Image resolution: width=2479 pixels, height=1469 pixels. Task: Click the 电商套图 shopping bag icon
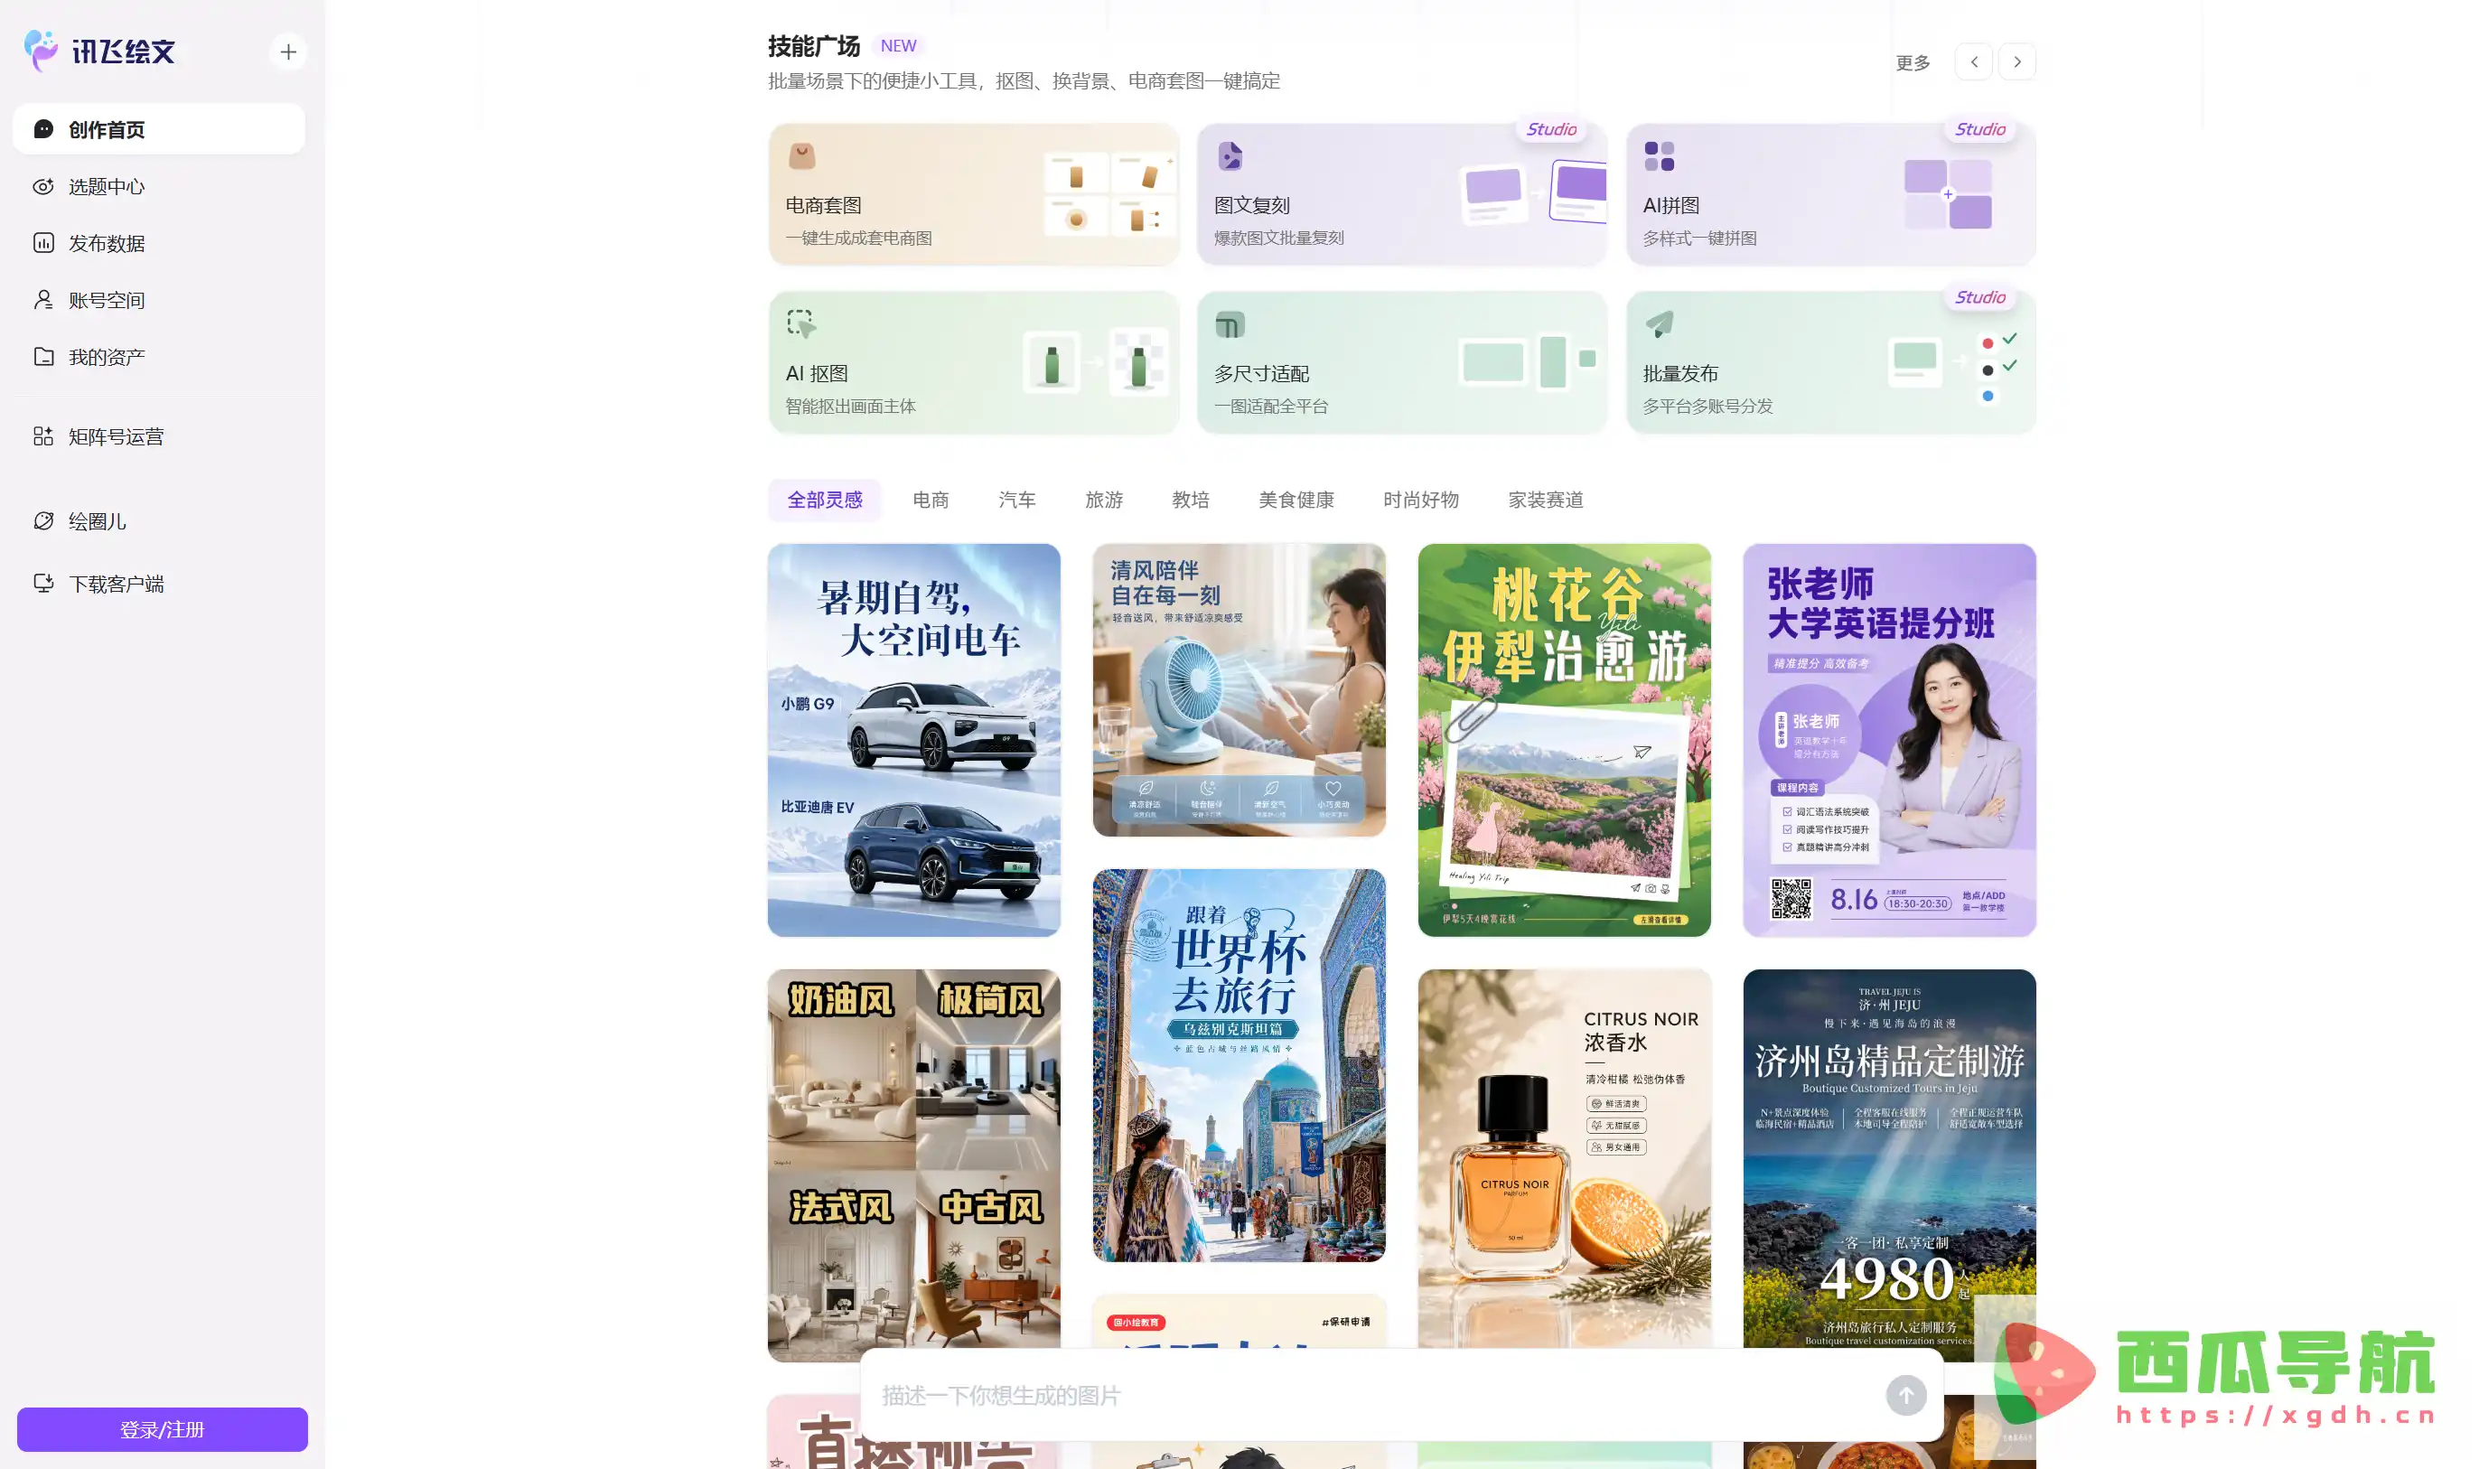pyautogui.click(x=801, y=155)
